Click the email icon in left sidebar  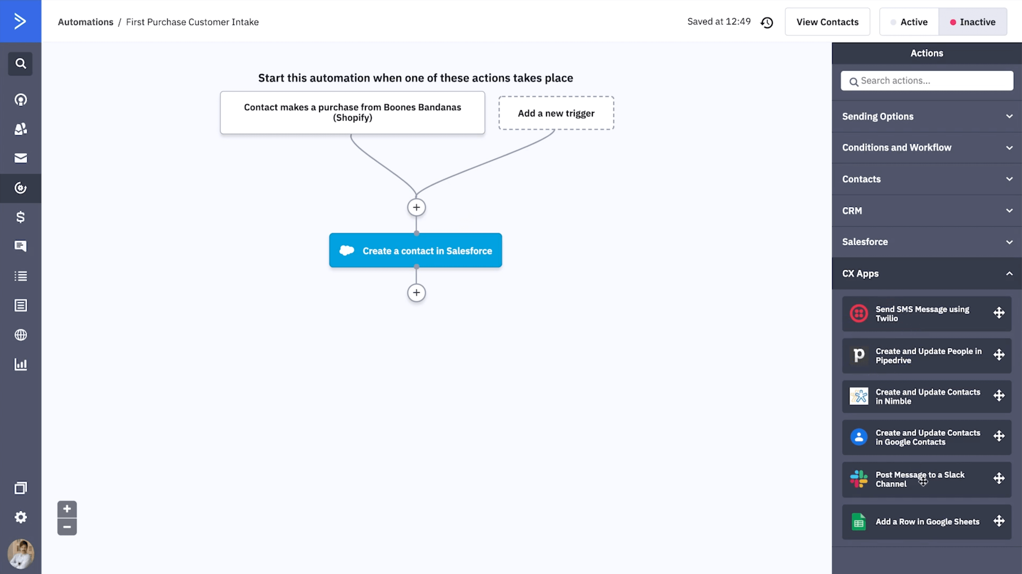20,158
